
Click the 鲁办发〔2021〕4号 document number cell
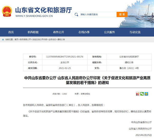point(129,68)
